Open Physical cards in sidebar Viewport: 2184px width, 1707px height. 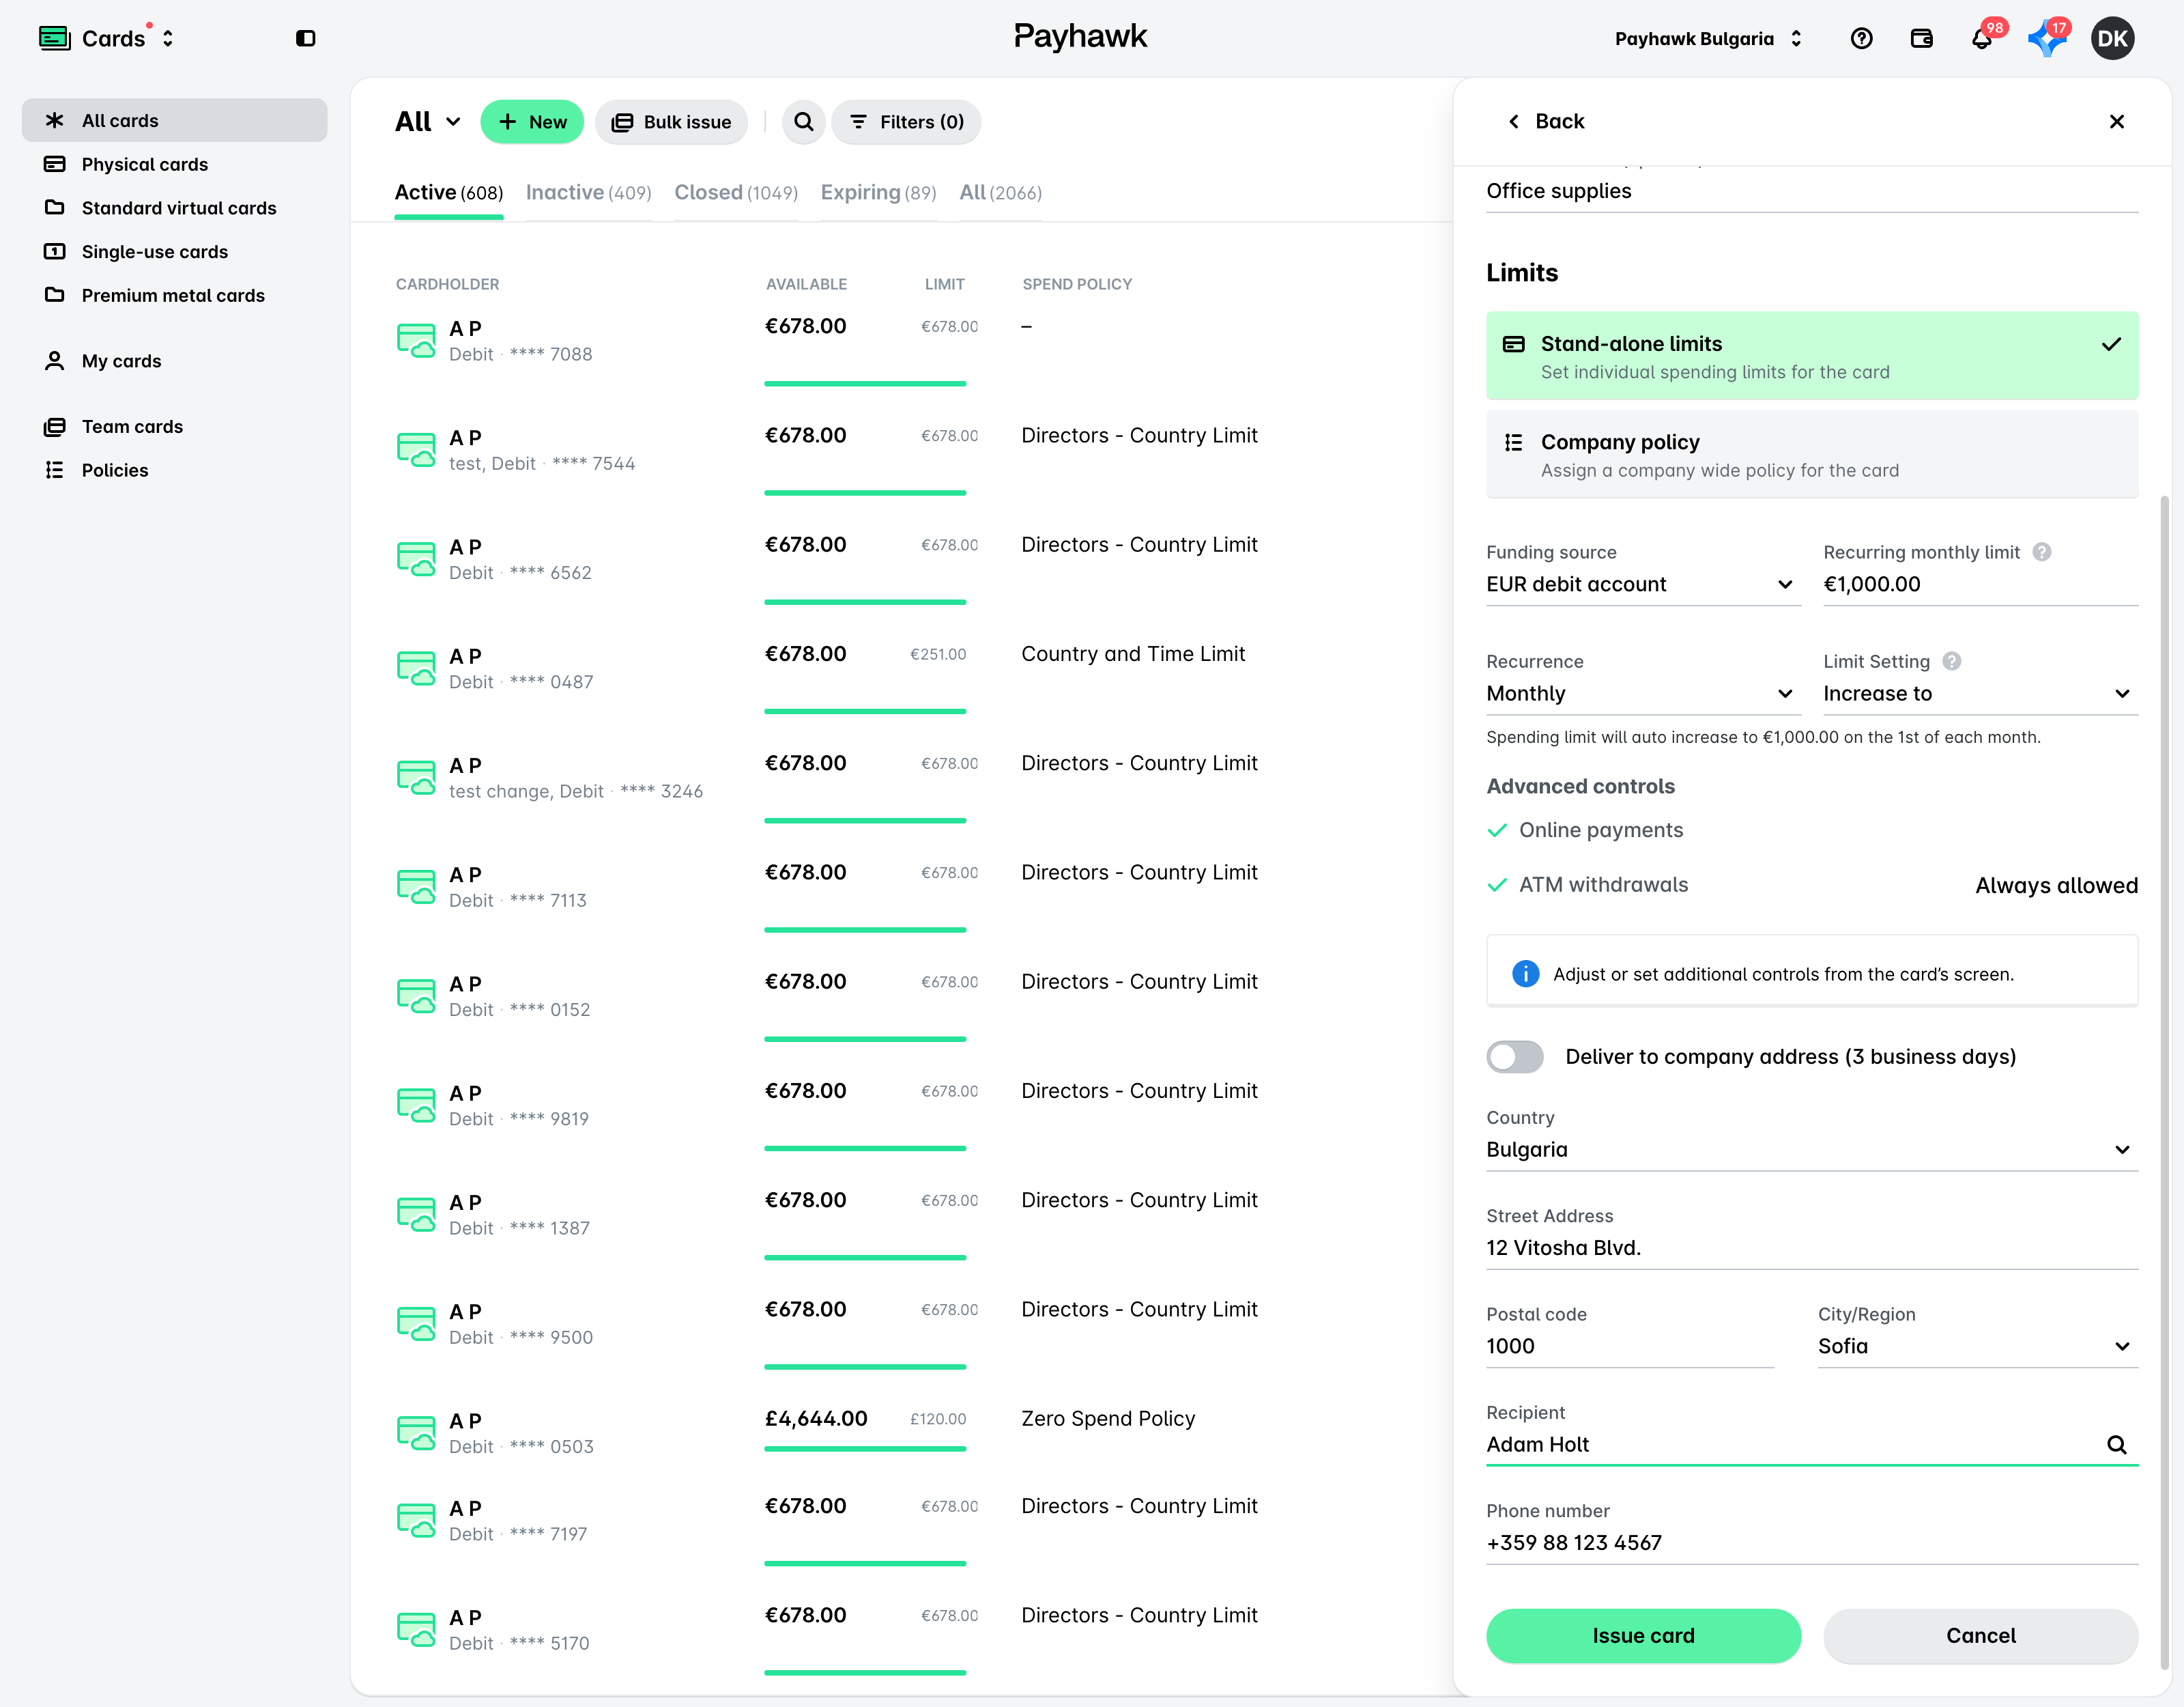[x=175, y=164]
